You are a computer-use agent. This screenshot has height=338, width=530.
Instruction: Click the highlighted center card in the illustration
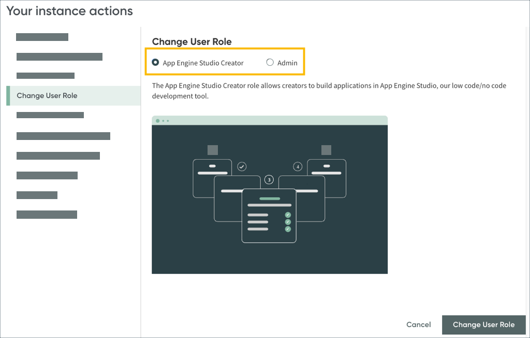point(269,215)
